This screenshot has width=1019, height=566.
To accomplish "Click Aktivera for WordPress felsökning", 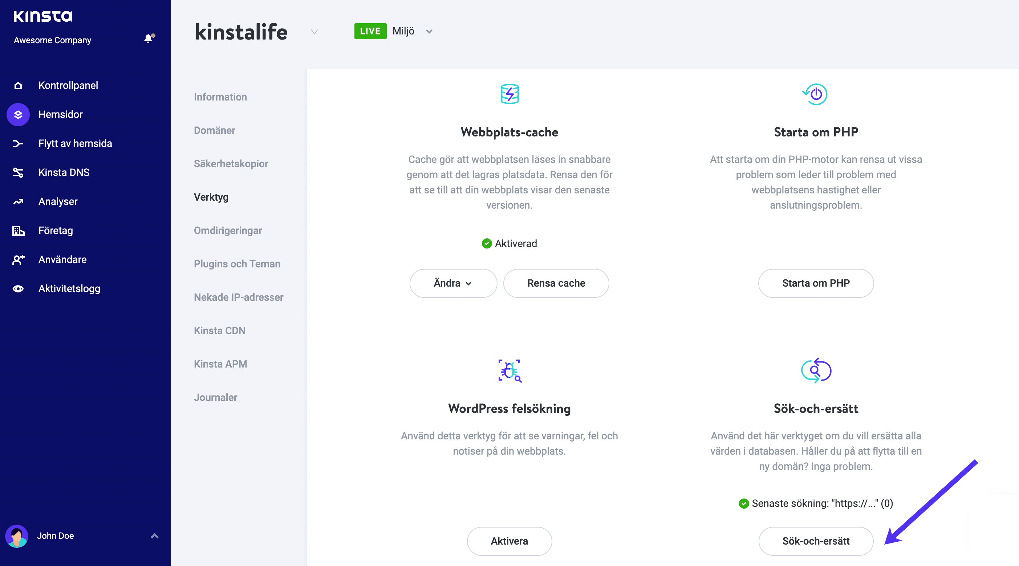I will 509,541.
